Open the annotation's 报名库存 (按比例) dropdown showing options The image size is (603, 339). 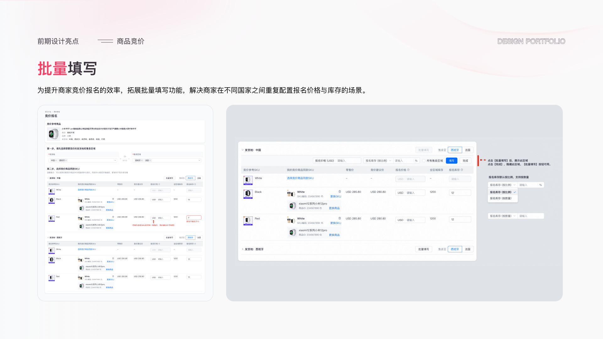pos(503,185)
